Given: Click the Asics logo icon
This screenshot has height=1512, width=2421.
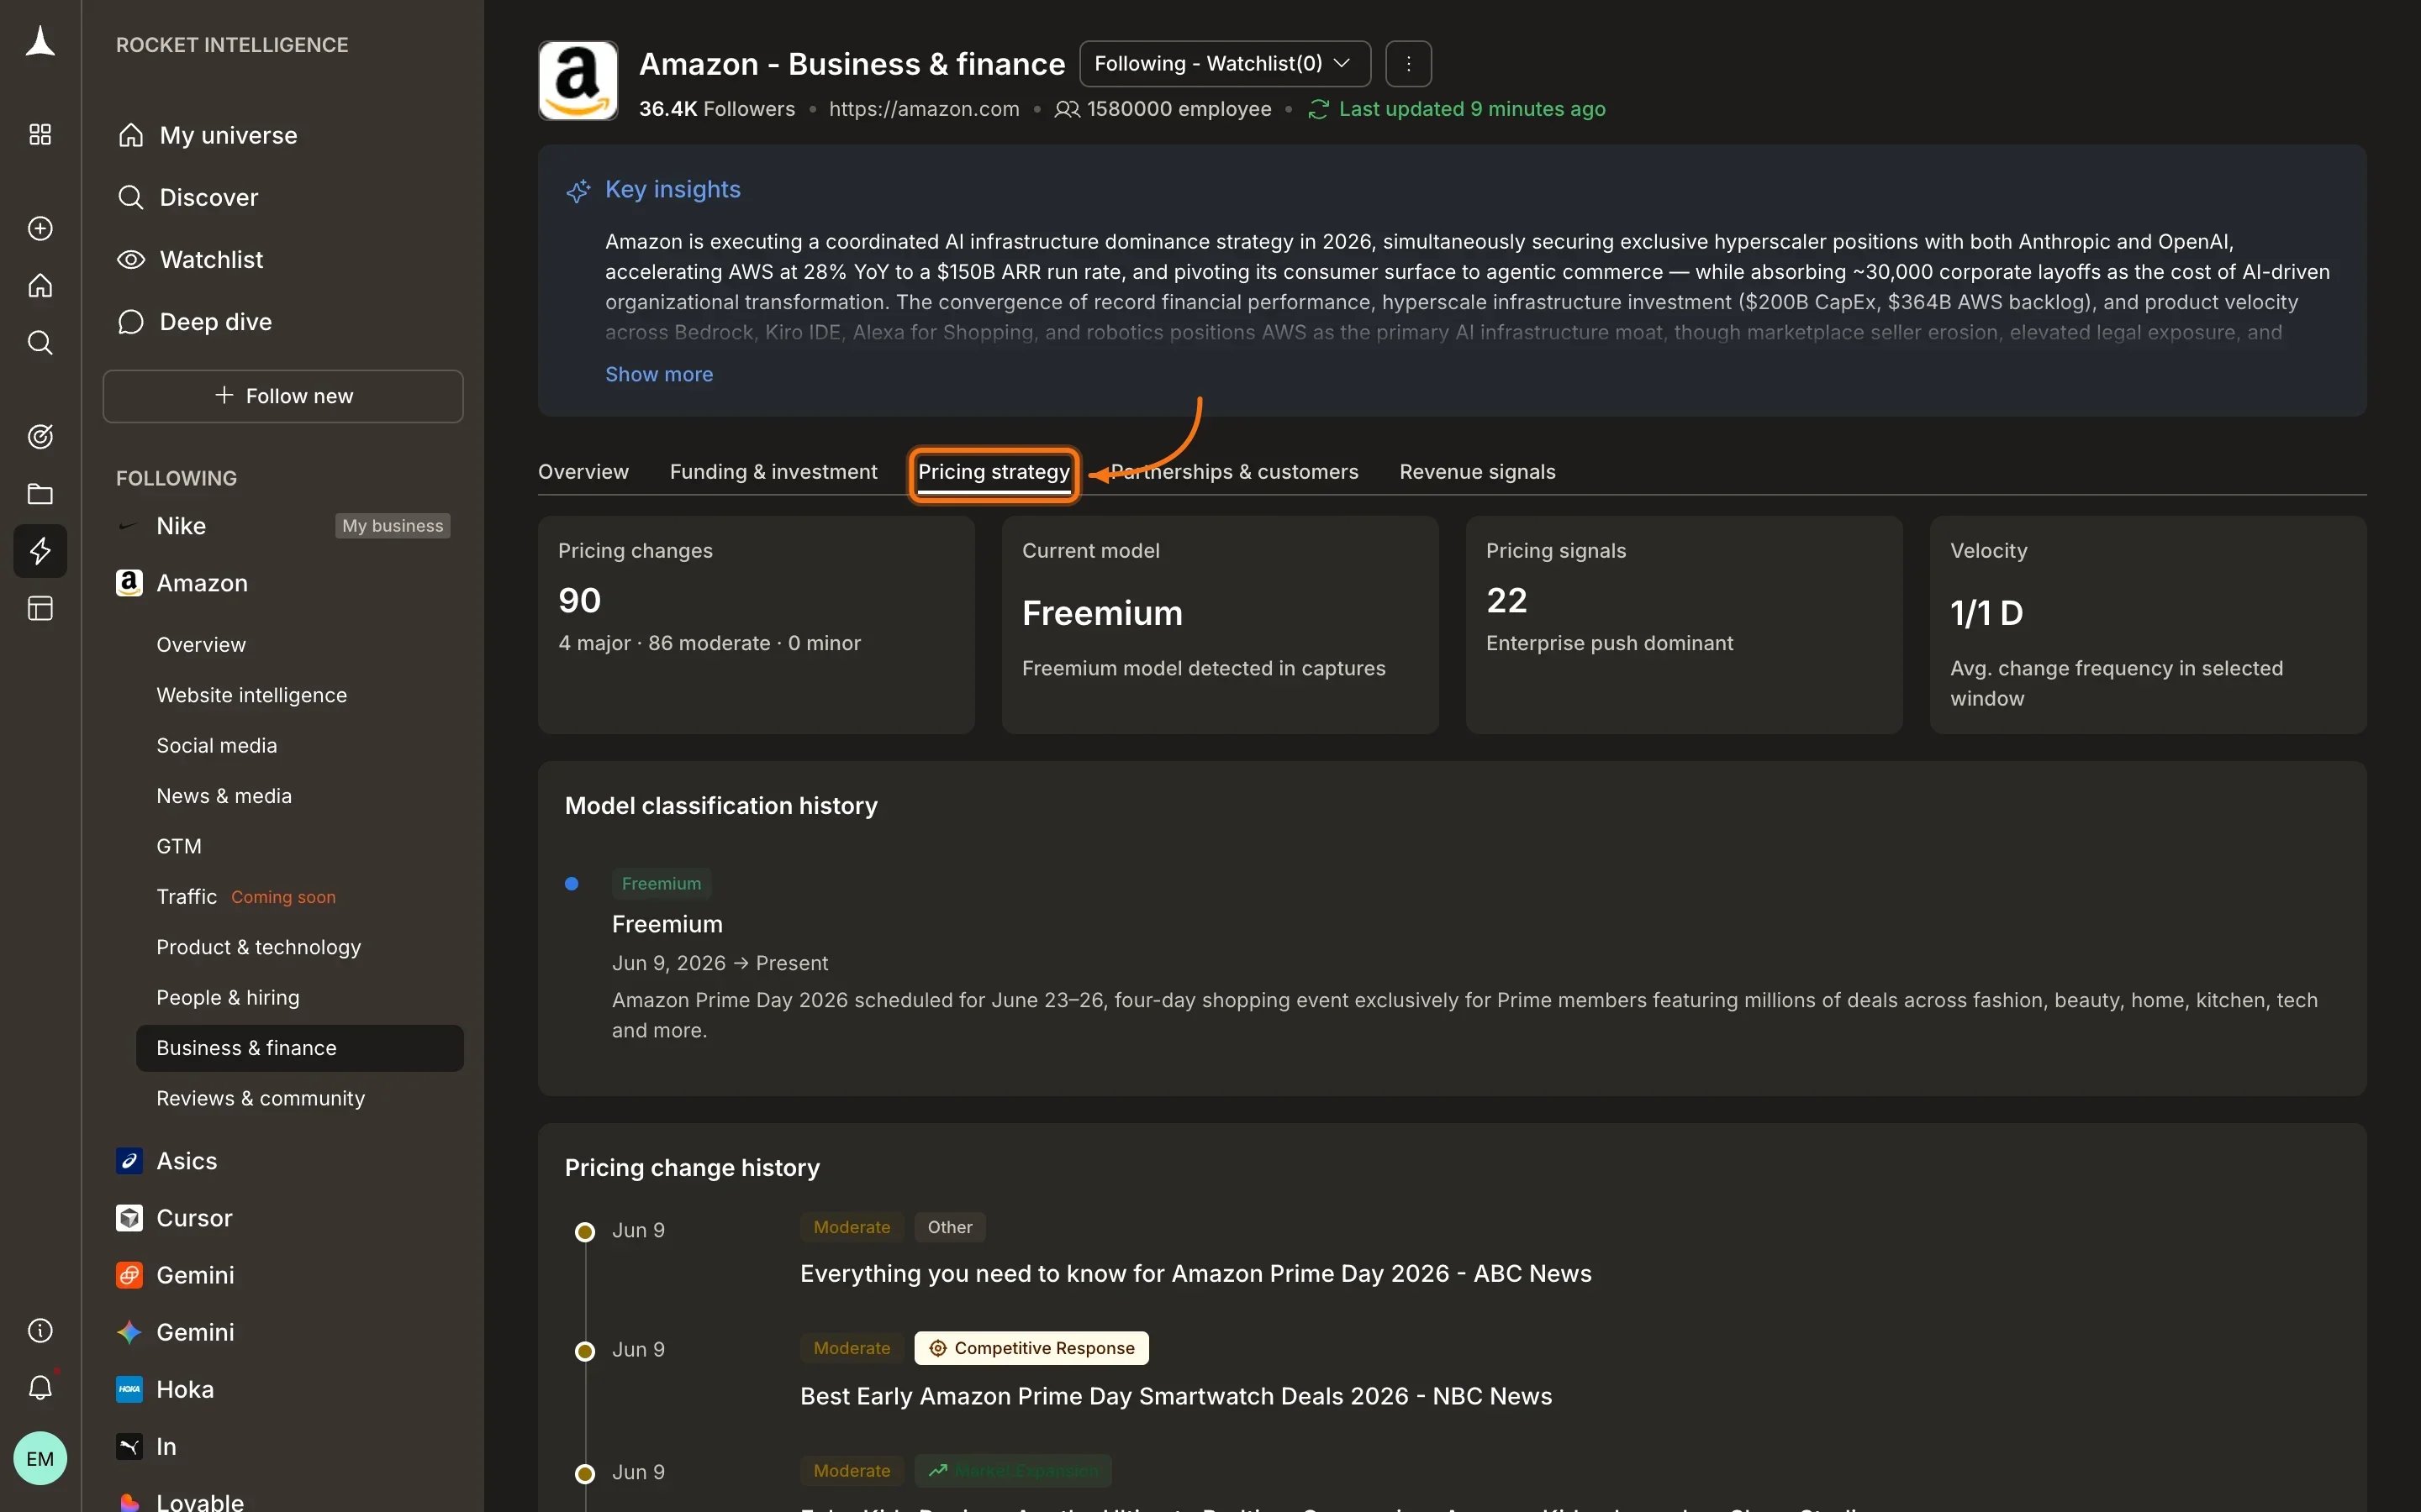Looking at the screenshot, I should [x=129, y=1161].
